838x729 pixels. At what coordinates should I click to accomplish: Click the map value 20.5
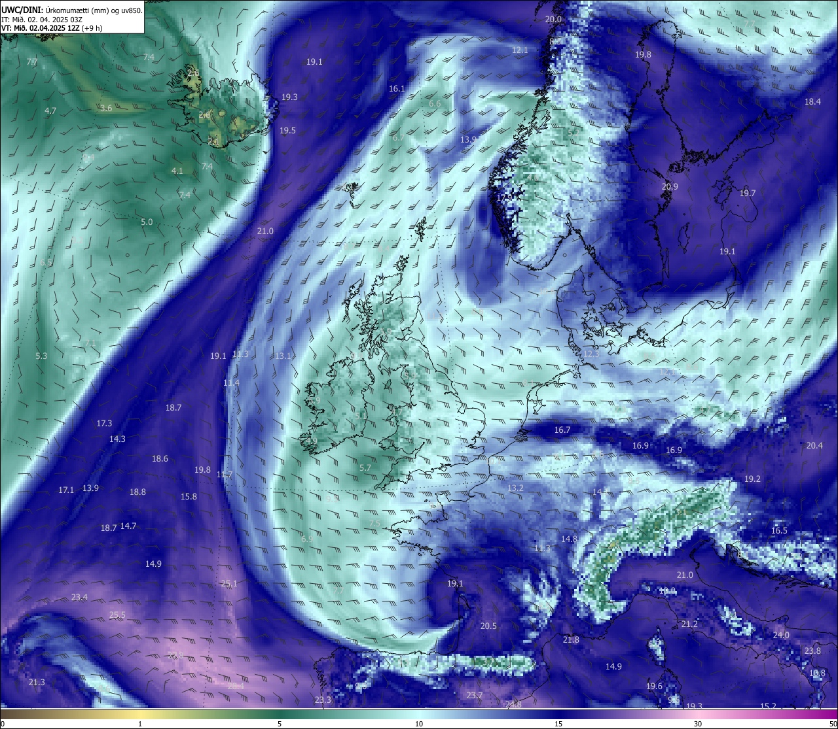tap(488, 626)
